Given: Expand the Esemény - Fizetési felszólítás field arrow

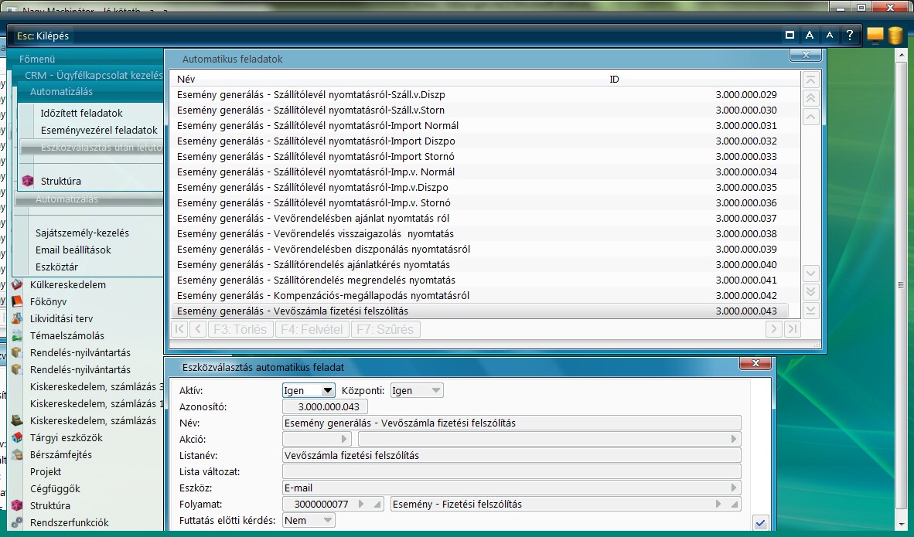Looking at the screenshot, I should (718, 505).
